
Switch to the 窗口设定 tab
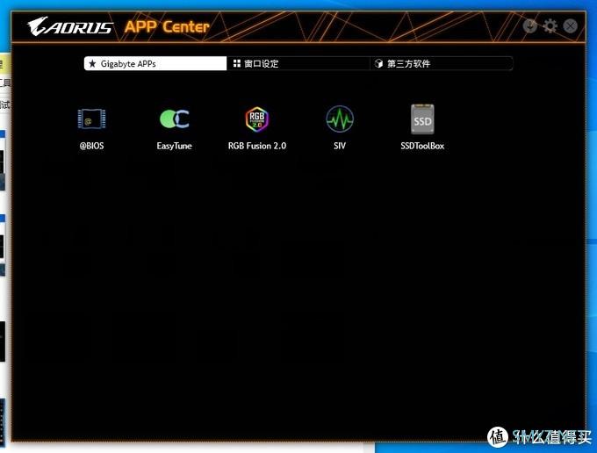point(298,63)
